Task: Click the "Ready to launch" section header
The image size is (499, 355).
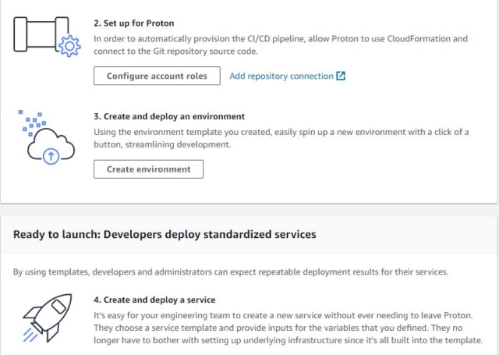Action: pyautogui.click(x=165, y=234)
